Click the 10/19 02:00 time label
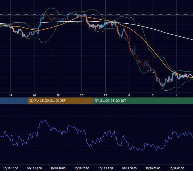Image resolution: width=193 pixels, height=171 pixels. tap(153, 168)
